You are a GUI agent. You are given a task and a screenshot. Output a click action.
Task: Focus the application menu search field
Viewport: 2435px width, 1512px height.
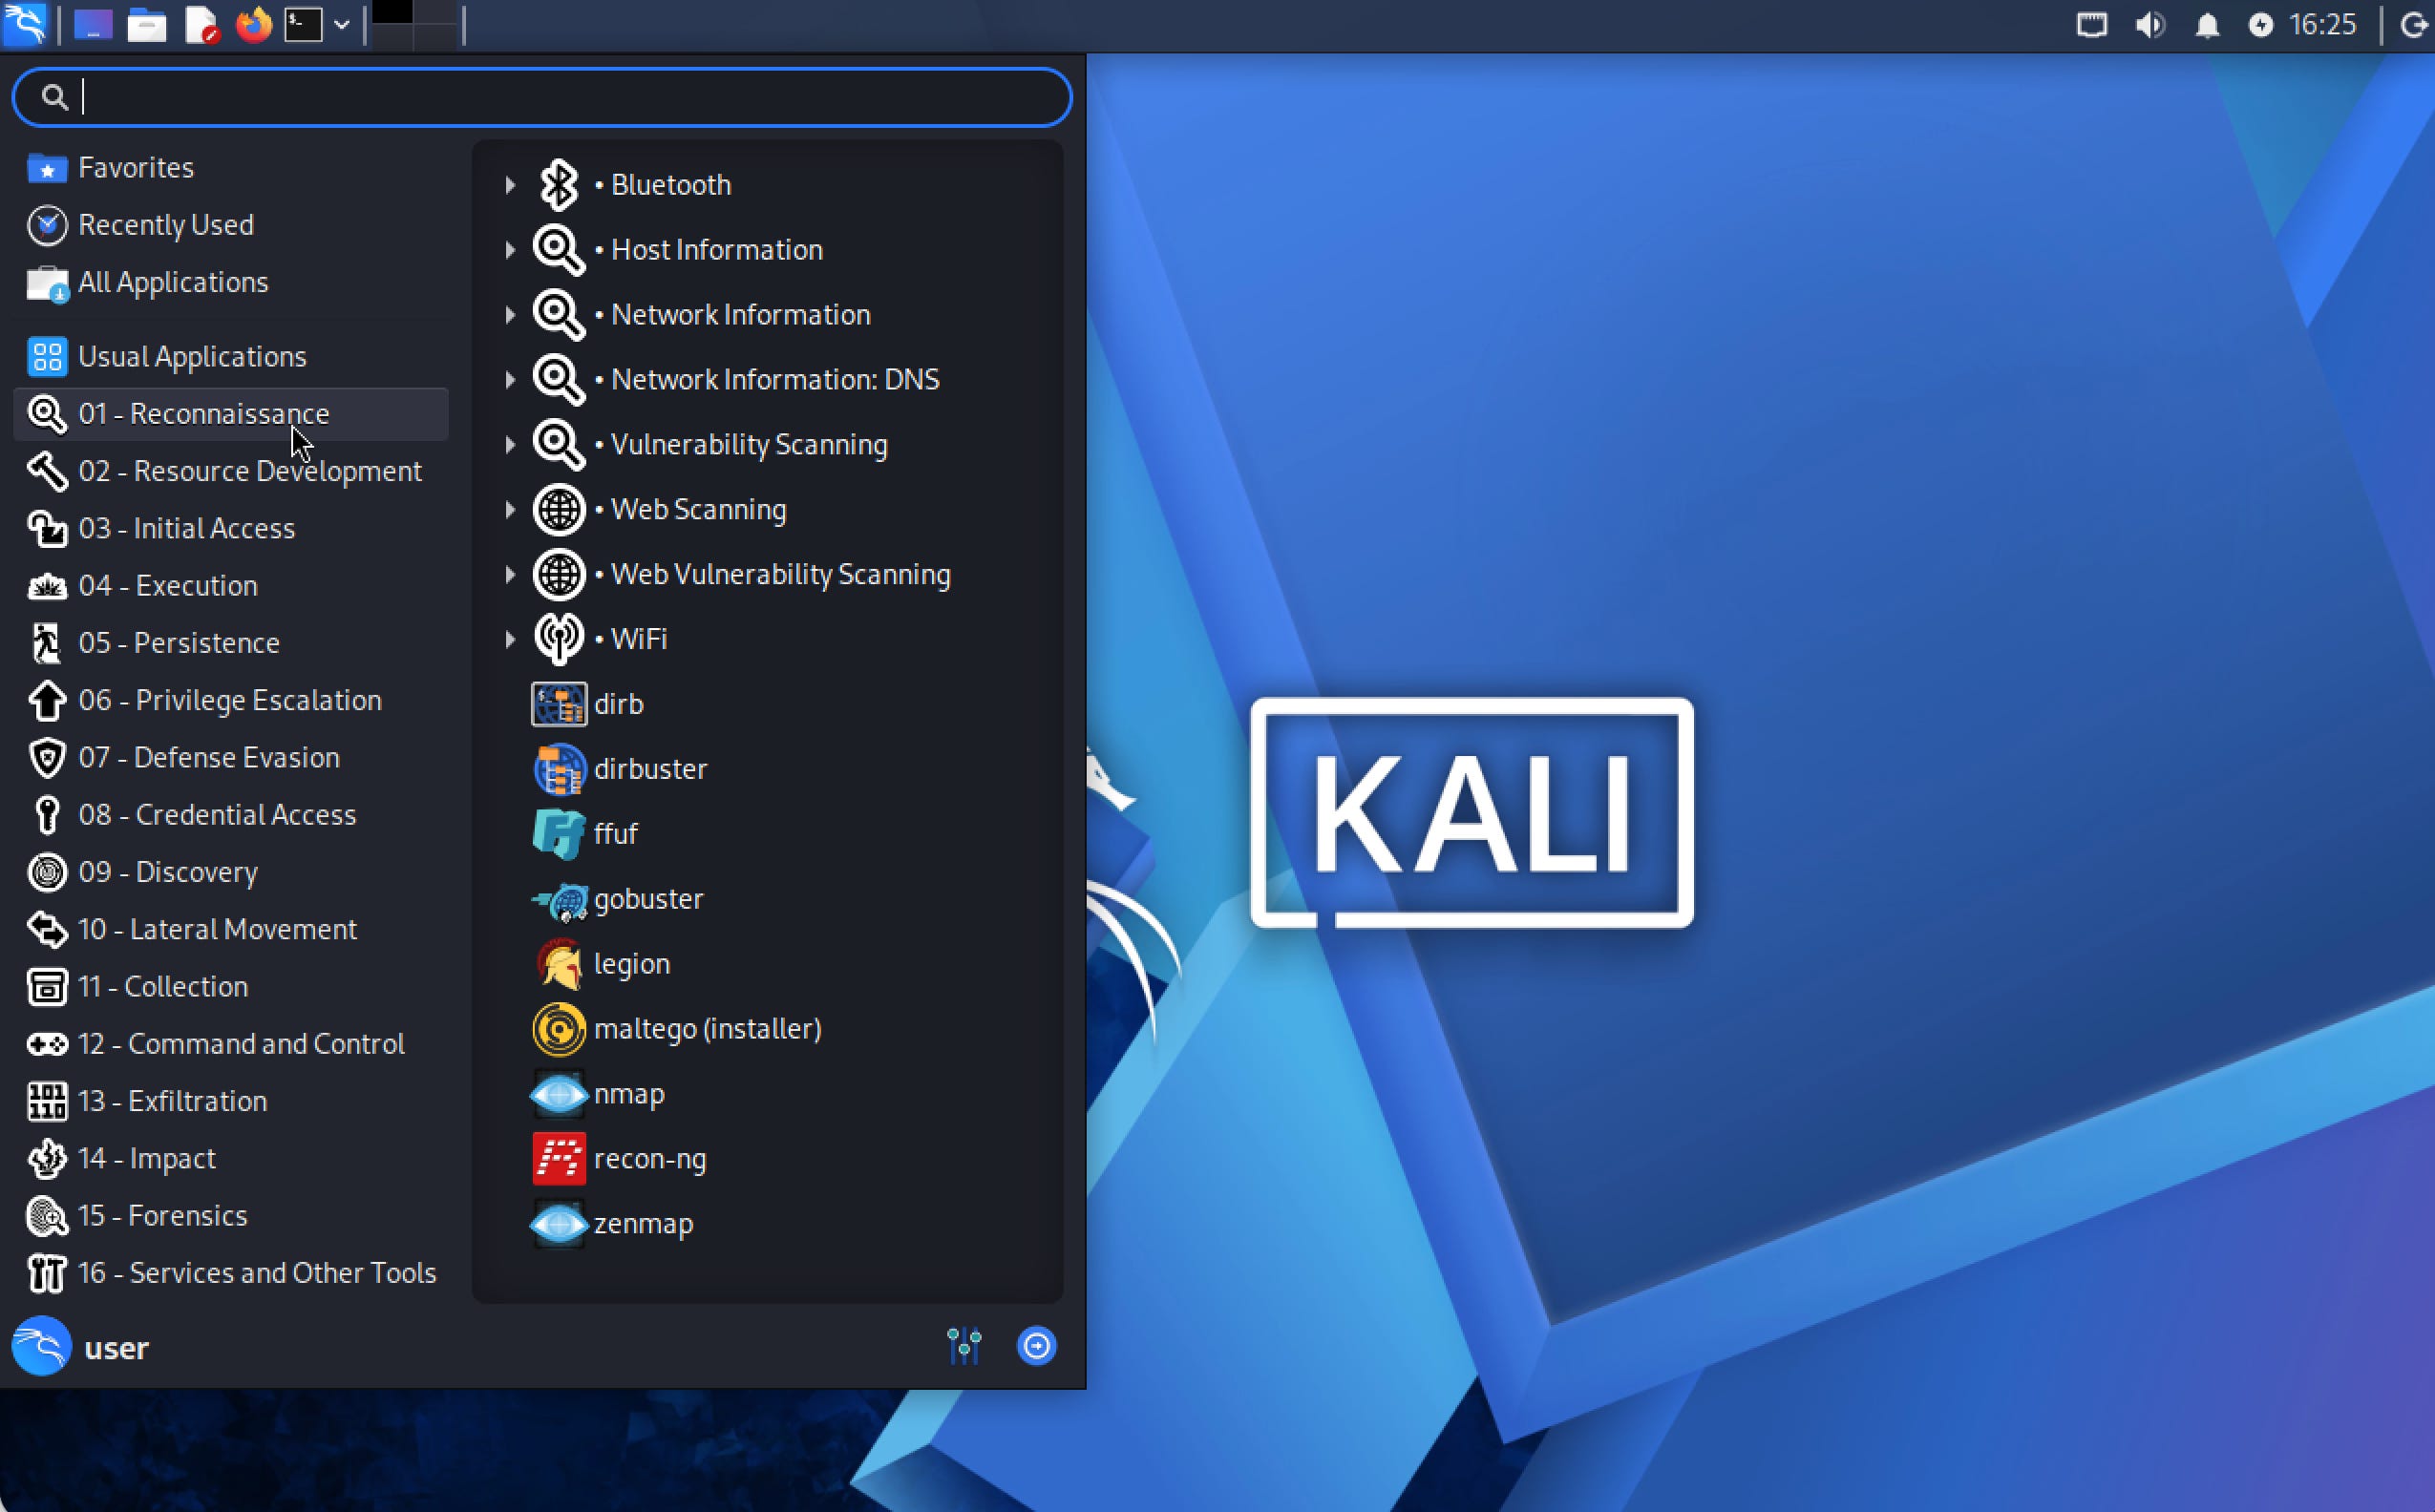(x=542, y=97)
